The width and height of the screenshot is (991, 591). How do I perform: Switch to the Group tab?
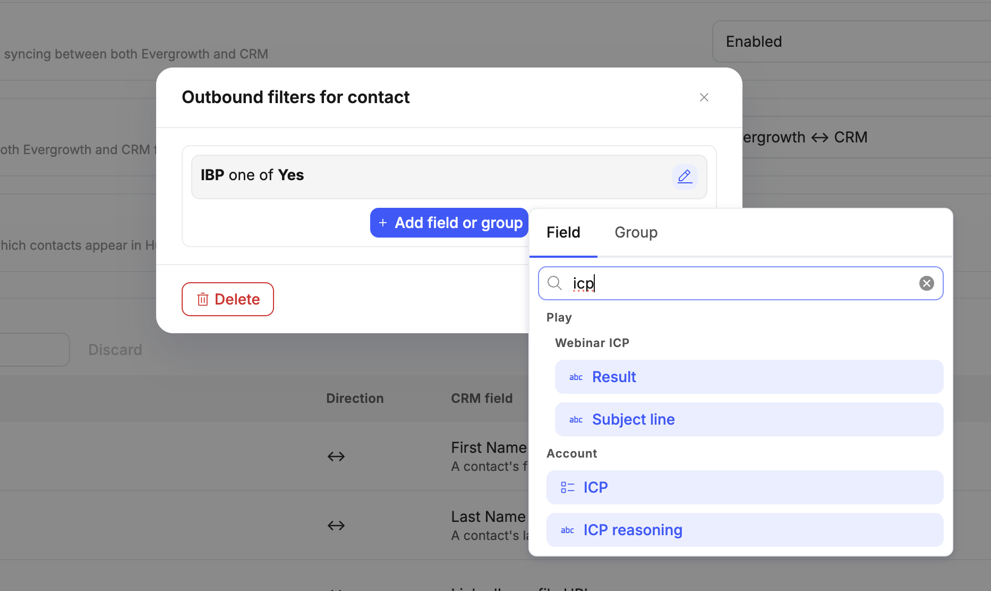[636, 232]
